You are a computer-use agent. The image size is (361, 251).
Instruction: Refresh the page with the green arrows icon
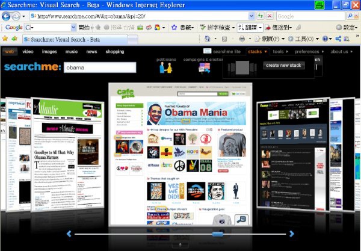pyautogui.click(x=261, y=16)
